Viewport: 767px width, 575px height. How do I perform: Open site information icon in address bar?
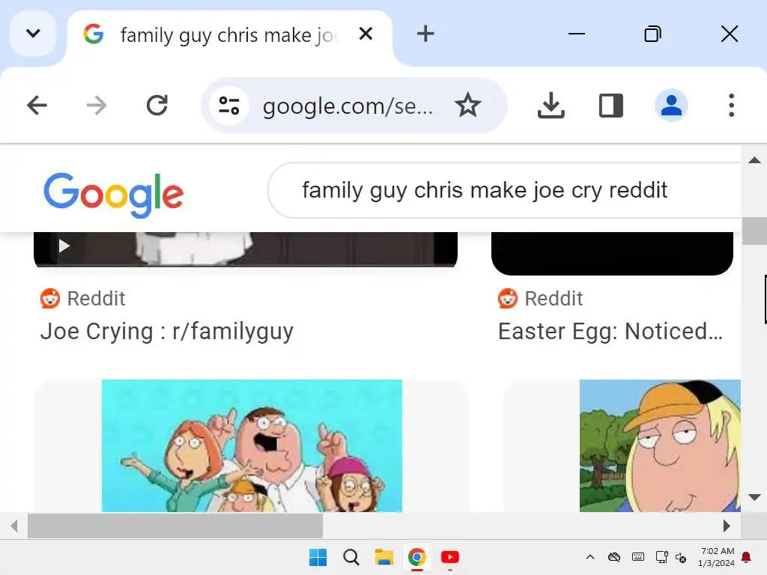tap(228, 106)
